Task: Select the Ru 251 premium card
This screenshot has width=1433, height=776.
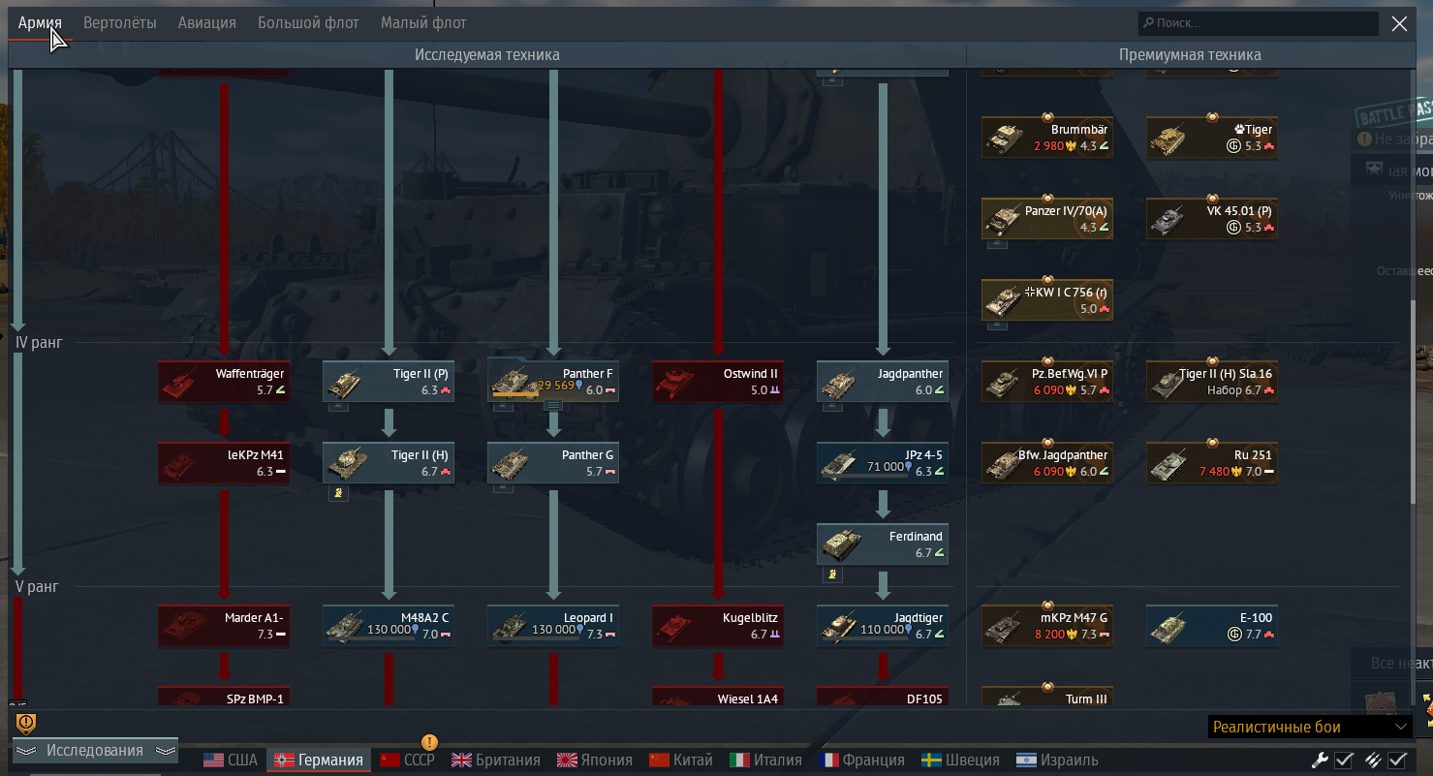Action: point(1212,463)
